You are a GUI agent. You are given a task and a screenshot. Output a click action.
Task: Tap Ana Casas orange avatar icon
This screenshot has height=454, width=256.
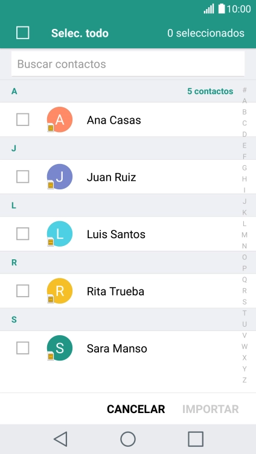(x=60, y=119)
